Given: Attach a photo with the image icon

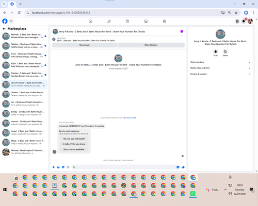Looking at the screenshot, I should click(58, 167).
